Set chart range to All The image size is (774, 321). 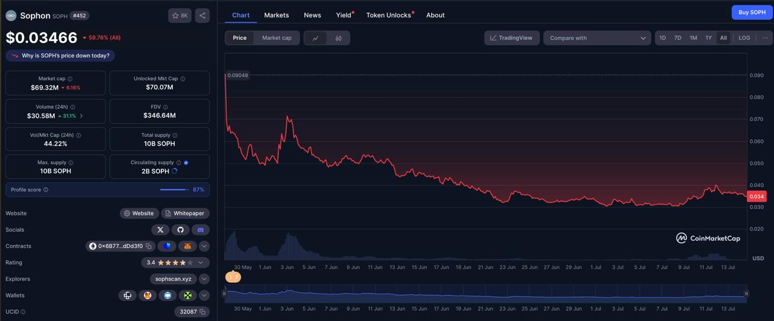pos(723,38)
